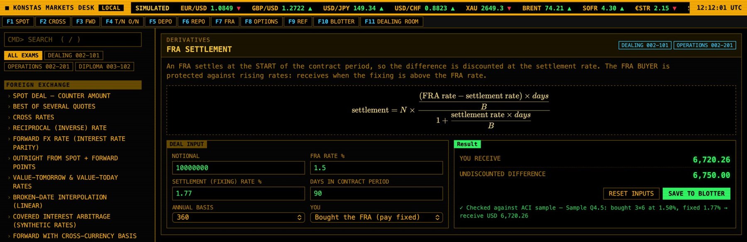747x242 pixels.
Task: Filter by DIPLOMA 003-102 exam
Action: coord(105,67)
